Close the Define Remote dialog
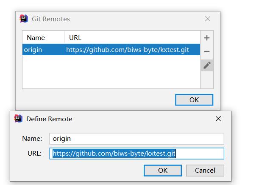 tap(218, 119)
